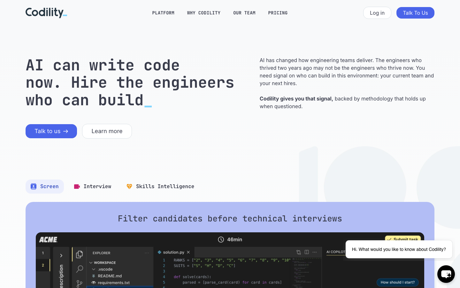Click the split editor icon

coord(307,252)
